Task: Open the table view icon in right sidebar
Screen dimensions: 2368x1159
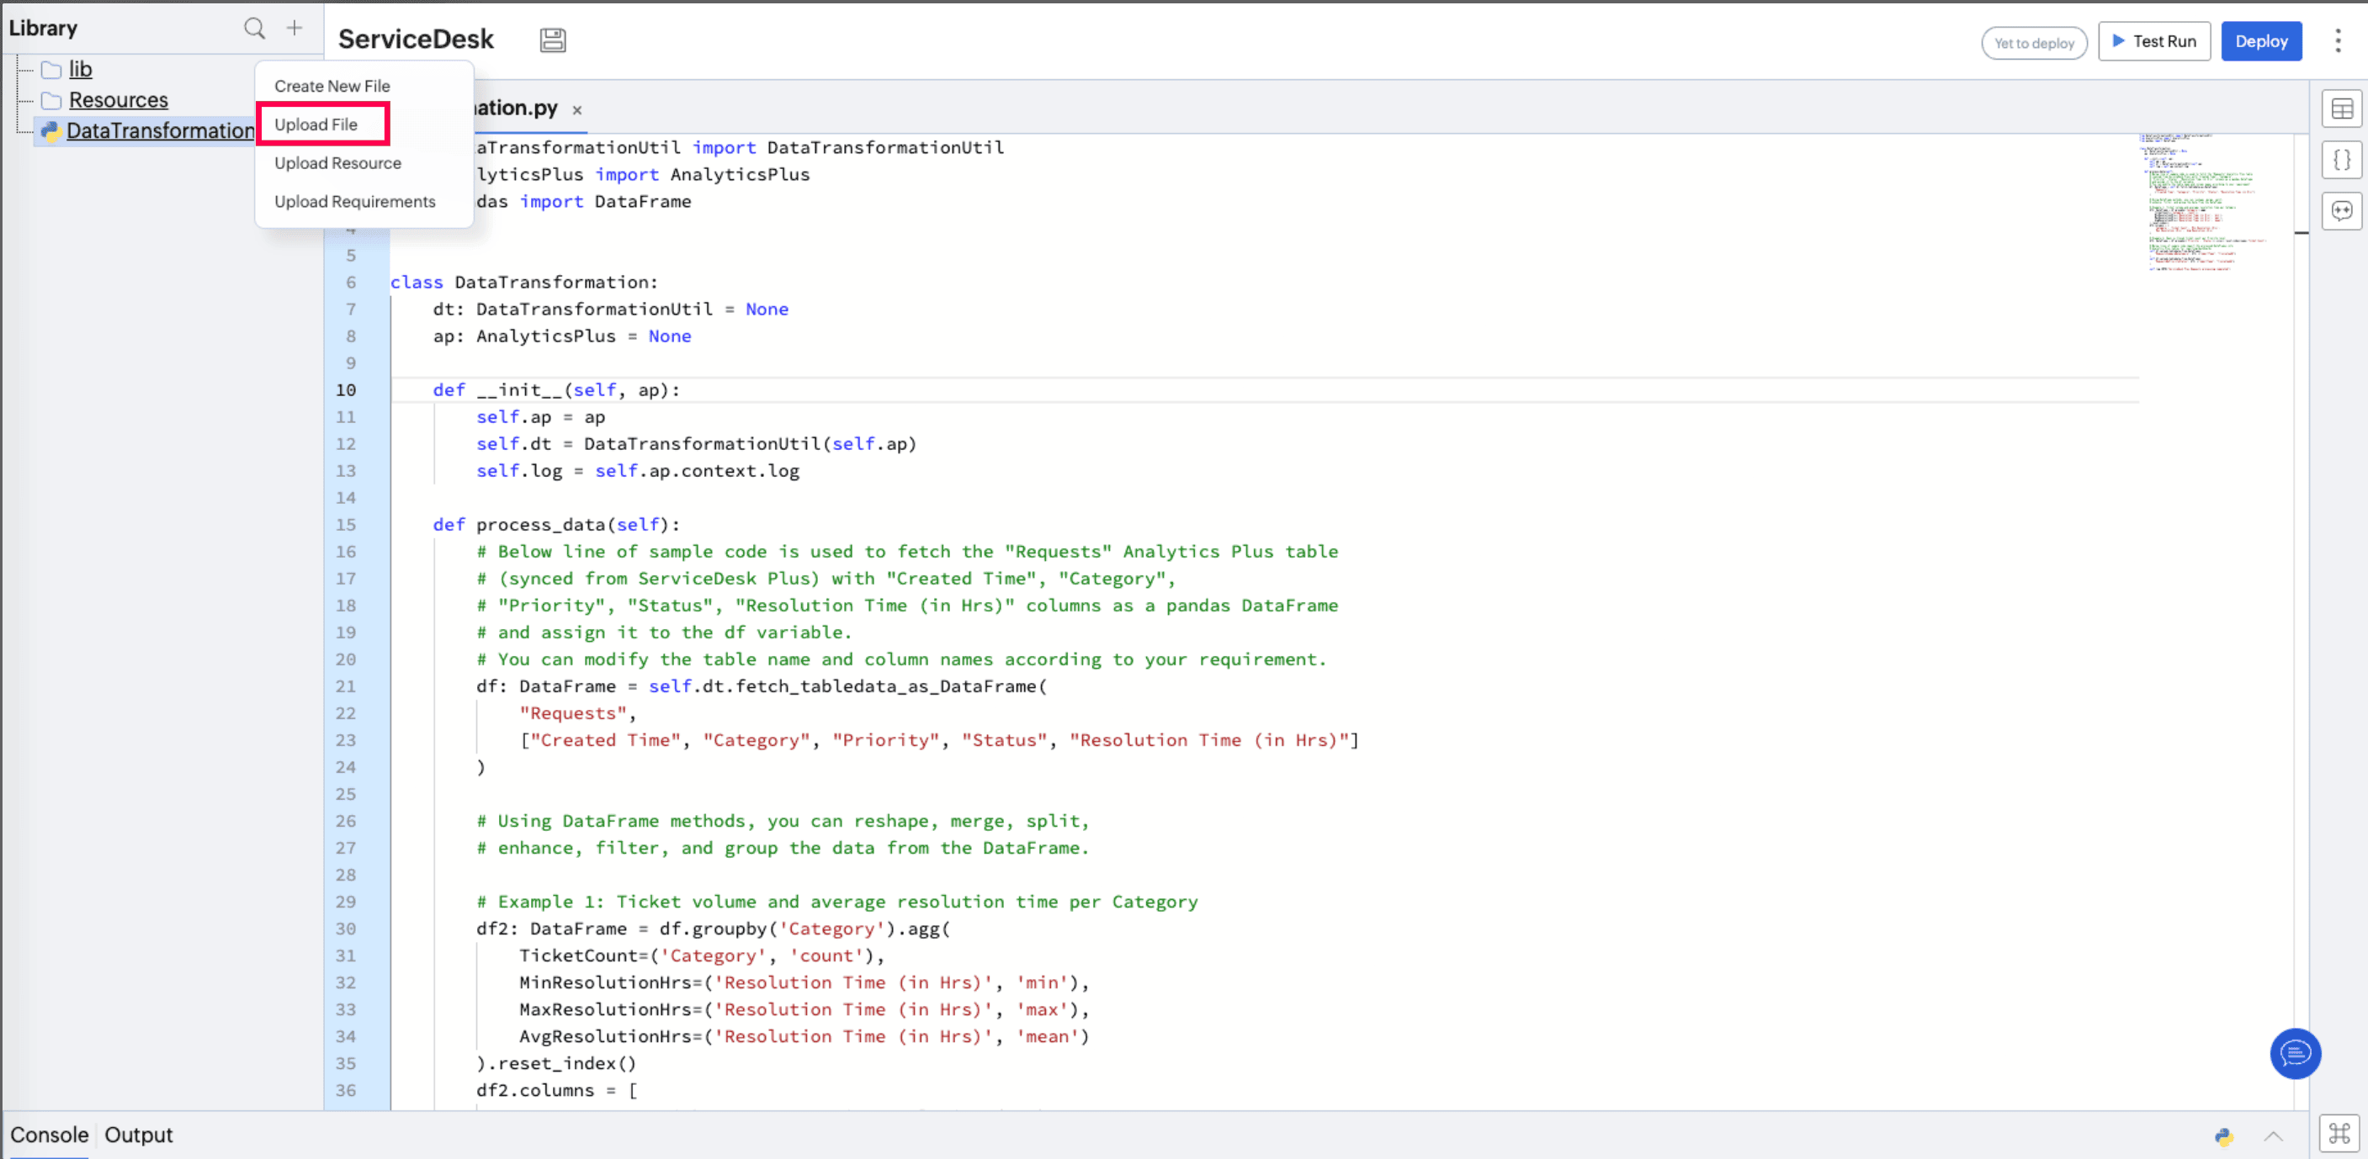Action: [x=2341, y=109]
